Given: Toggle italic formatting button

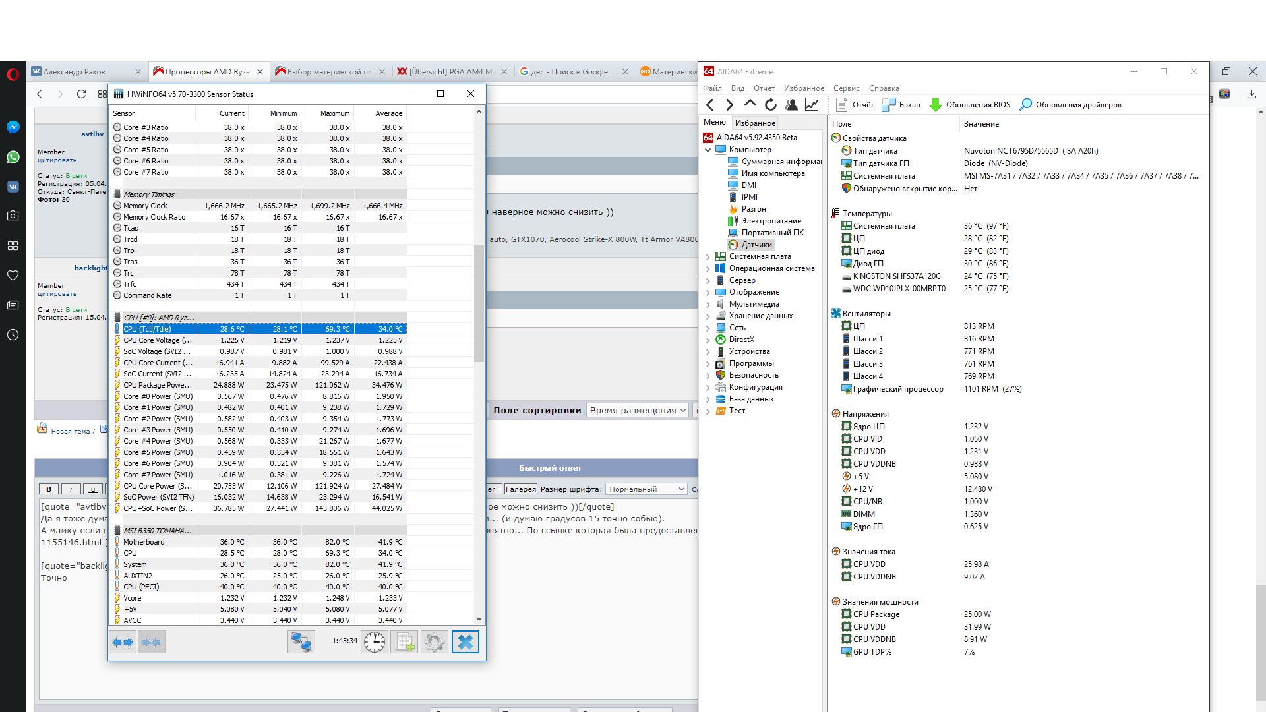Looking at the screenshot, I should click(x=71, y=489).
